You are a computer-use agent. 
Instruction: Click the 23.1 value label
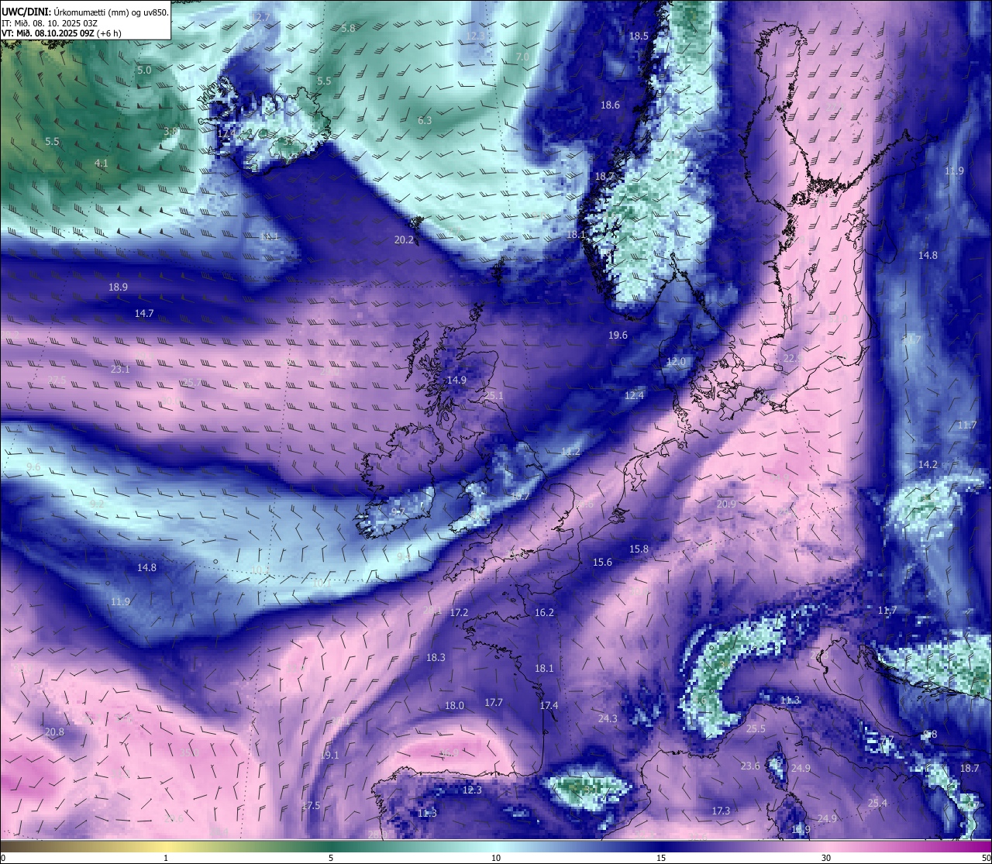click(x=120, y=369)
